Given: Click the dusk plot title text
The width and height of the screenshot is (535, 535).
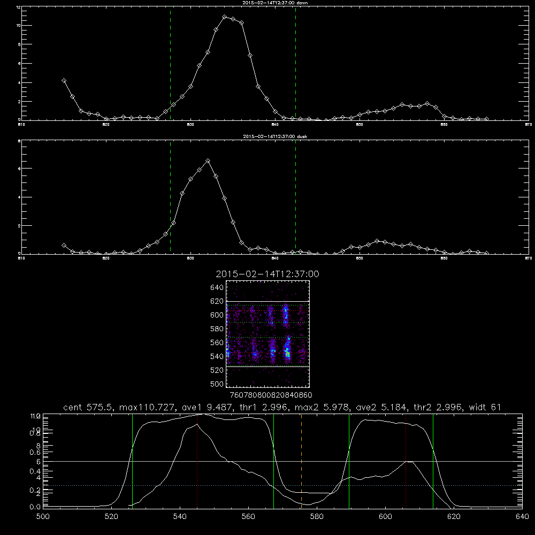Looking at the screenshot, I should pos(275,136).
